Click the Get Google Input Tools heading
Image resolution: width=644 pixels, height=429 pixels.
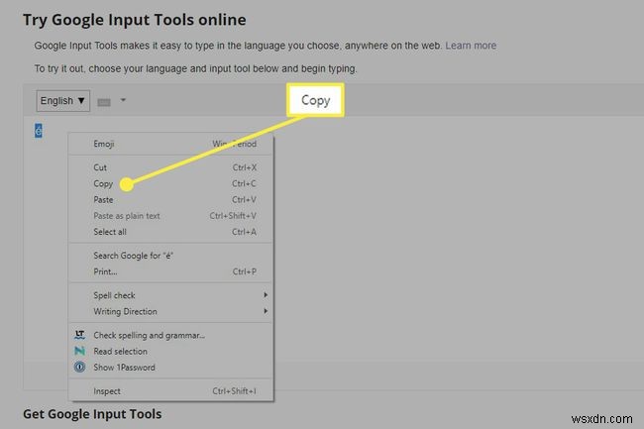tap(92, 414)
